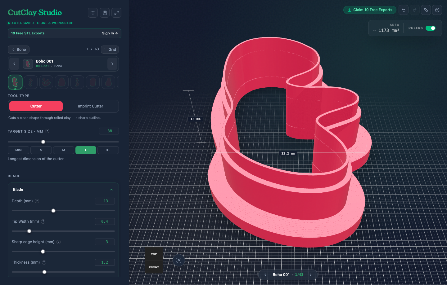
Task: Recenter the 3D view with the focus icon
Action: pyautogui.click(x=179, y=260)
